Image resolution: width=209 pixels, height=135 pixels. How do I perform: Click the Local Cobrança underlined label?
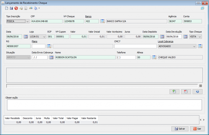coord(166,41)
